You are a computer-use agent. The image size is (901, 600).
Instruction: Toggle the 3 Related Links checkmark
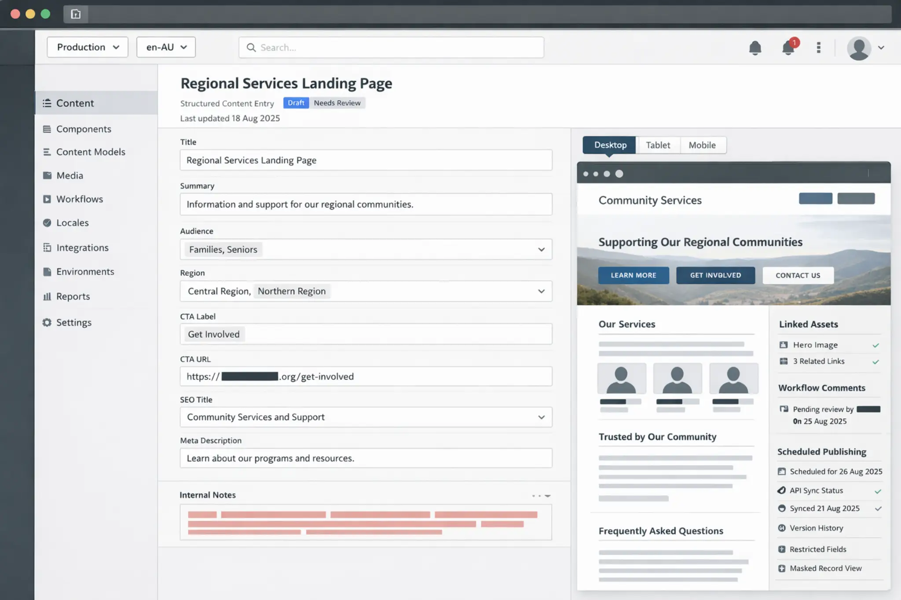876,362
